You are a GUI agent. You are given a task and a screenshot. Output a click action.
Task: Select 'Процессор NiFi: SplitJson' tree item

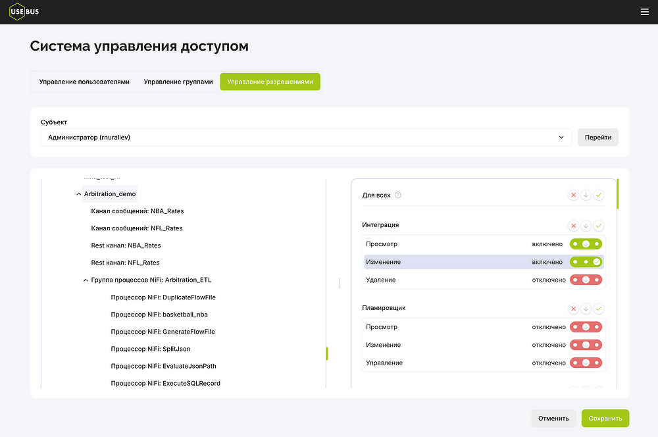click(151, 349)
